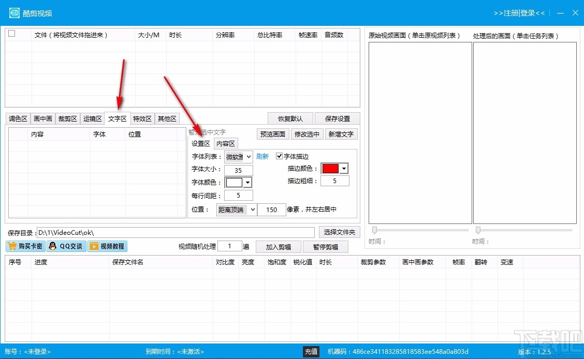
Task: Click the 饱和度 column header
Action: coord(277,262)
